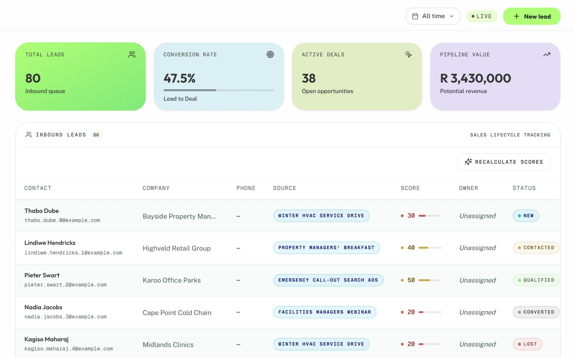Click the Source column header
The width and height of the screenshot is (574, 358).
(x=284, y=188)
